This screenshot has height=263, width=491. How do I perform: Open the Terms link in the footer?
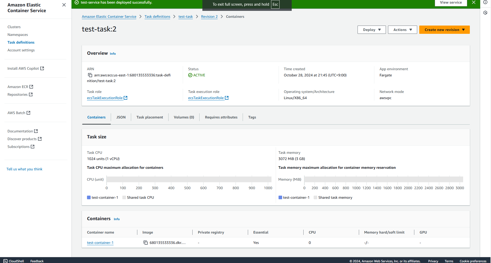(449, 261)
